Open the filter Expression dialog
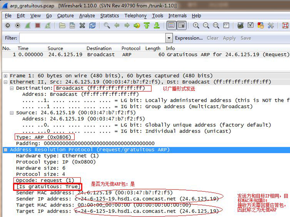The height and width of the screenshot is (217, 290). click(189, 38)
